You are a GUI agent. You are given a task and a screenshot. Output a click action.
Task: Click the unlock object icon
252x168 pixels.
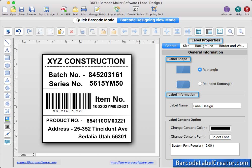pyautogui.click(x=114, y=31)
